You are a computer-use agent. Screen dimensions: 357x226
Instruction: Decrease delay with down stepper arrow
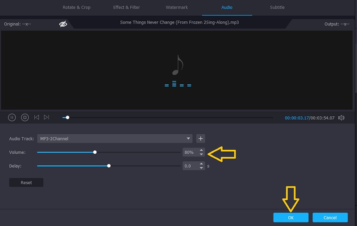202,168
